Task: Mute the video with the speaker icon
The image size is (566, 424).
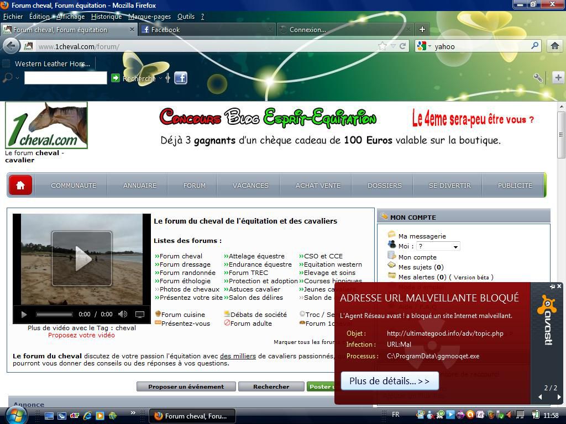Action: pyautogui.click(x=123, y=314)
